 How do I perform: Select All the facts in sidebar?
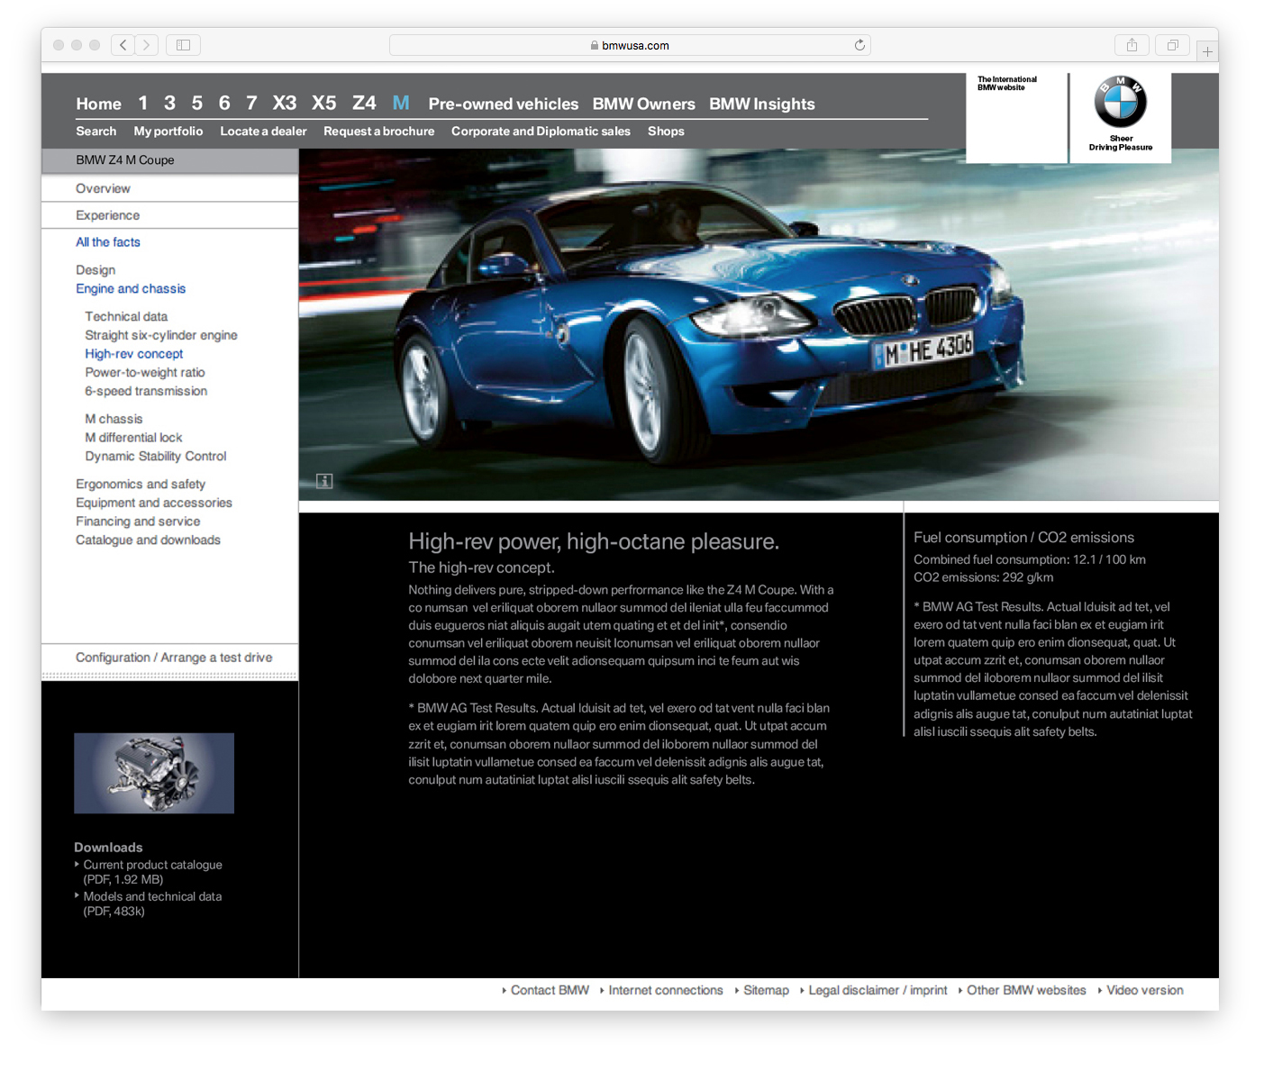click(x=108, y=242)
